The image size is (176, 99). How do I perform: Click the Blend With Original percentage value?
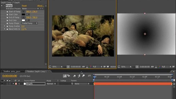24,29
